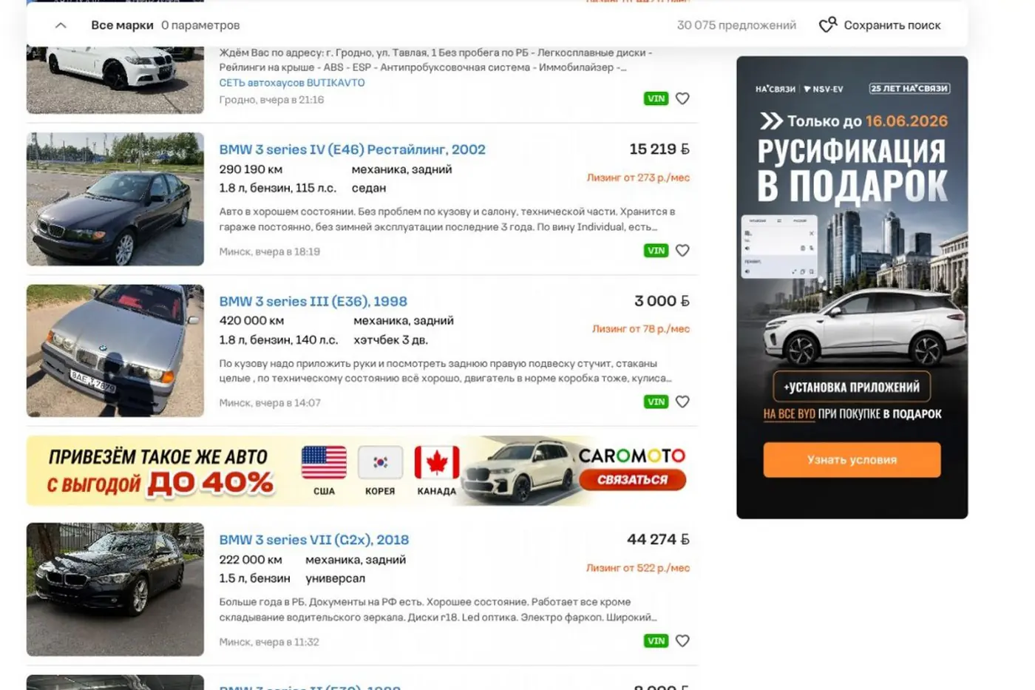Click the 44 274 price
Image resolution: width=1035 pixels, height=690 pixels.
658,539
